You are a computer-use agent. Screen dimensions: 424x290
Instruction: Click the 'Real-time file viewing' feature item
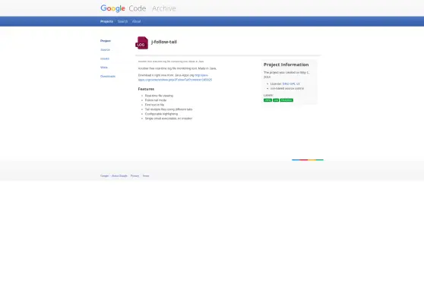[159, 96]
